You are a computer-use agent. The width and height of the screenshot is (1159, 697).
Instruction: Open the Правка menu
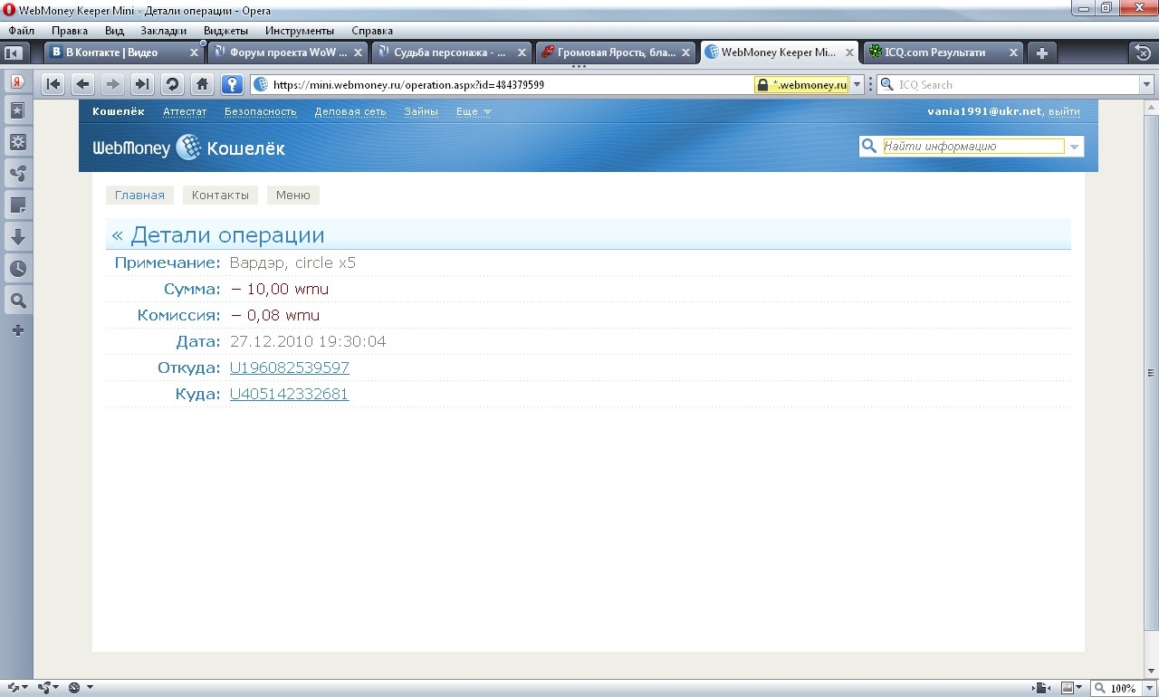pos(70,31)
